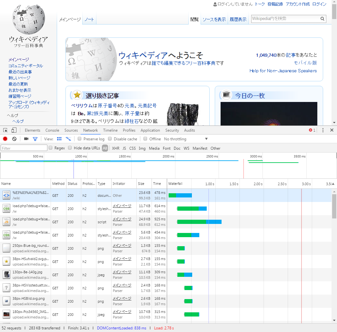Filter requests by CSS type
The image size is (337, 332).
[133, 148]
